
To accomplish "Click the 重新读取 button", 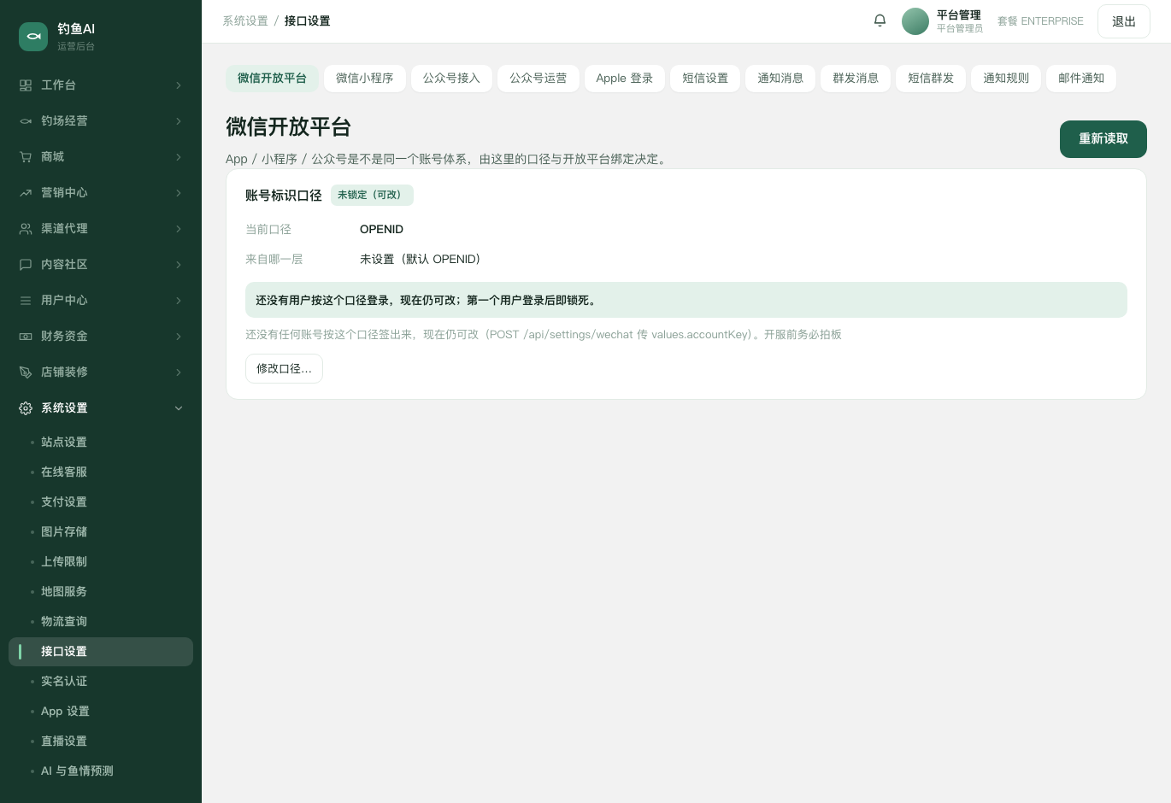I will [x=1103, y=139].
